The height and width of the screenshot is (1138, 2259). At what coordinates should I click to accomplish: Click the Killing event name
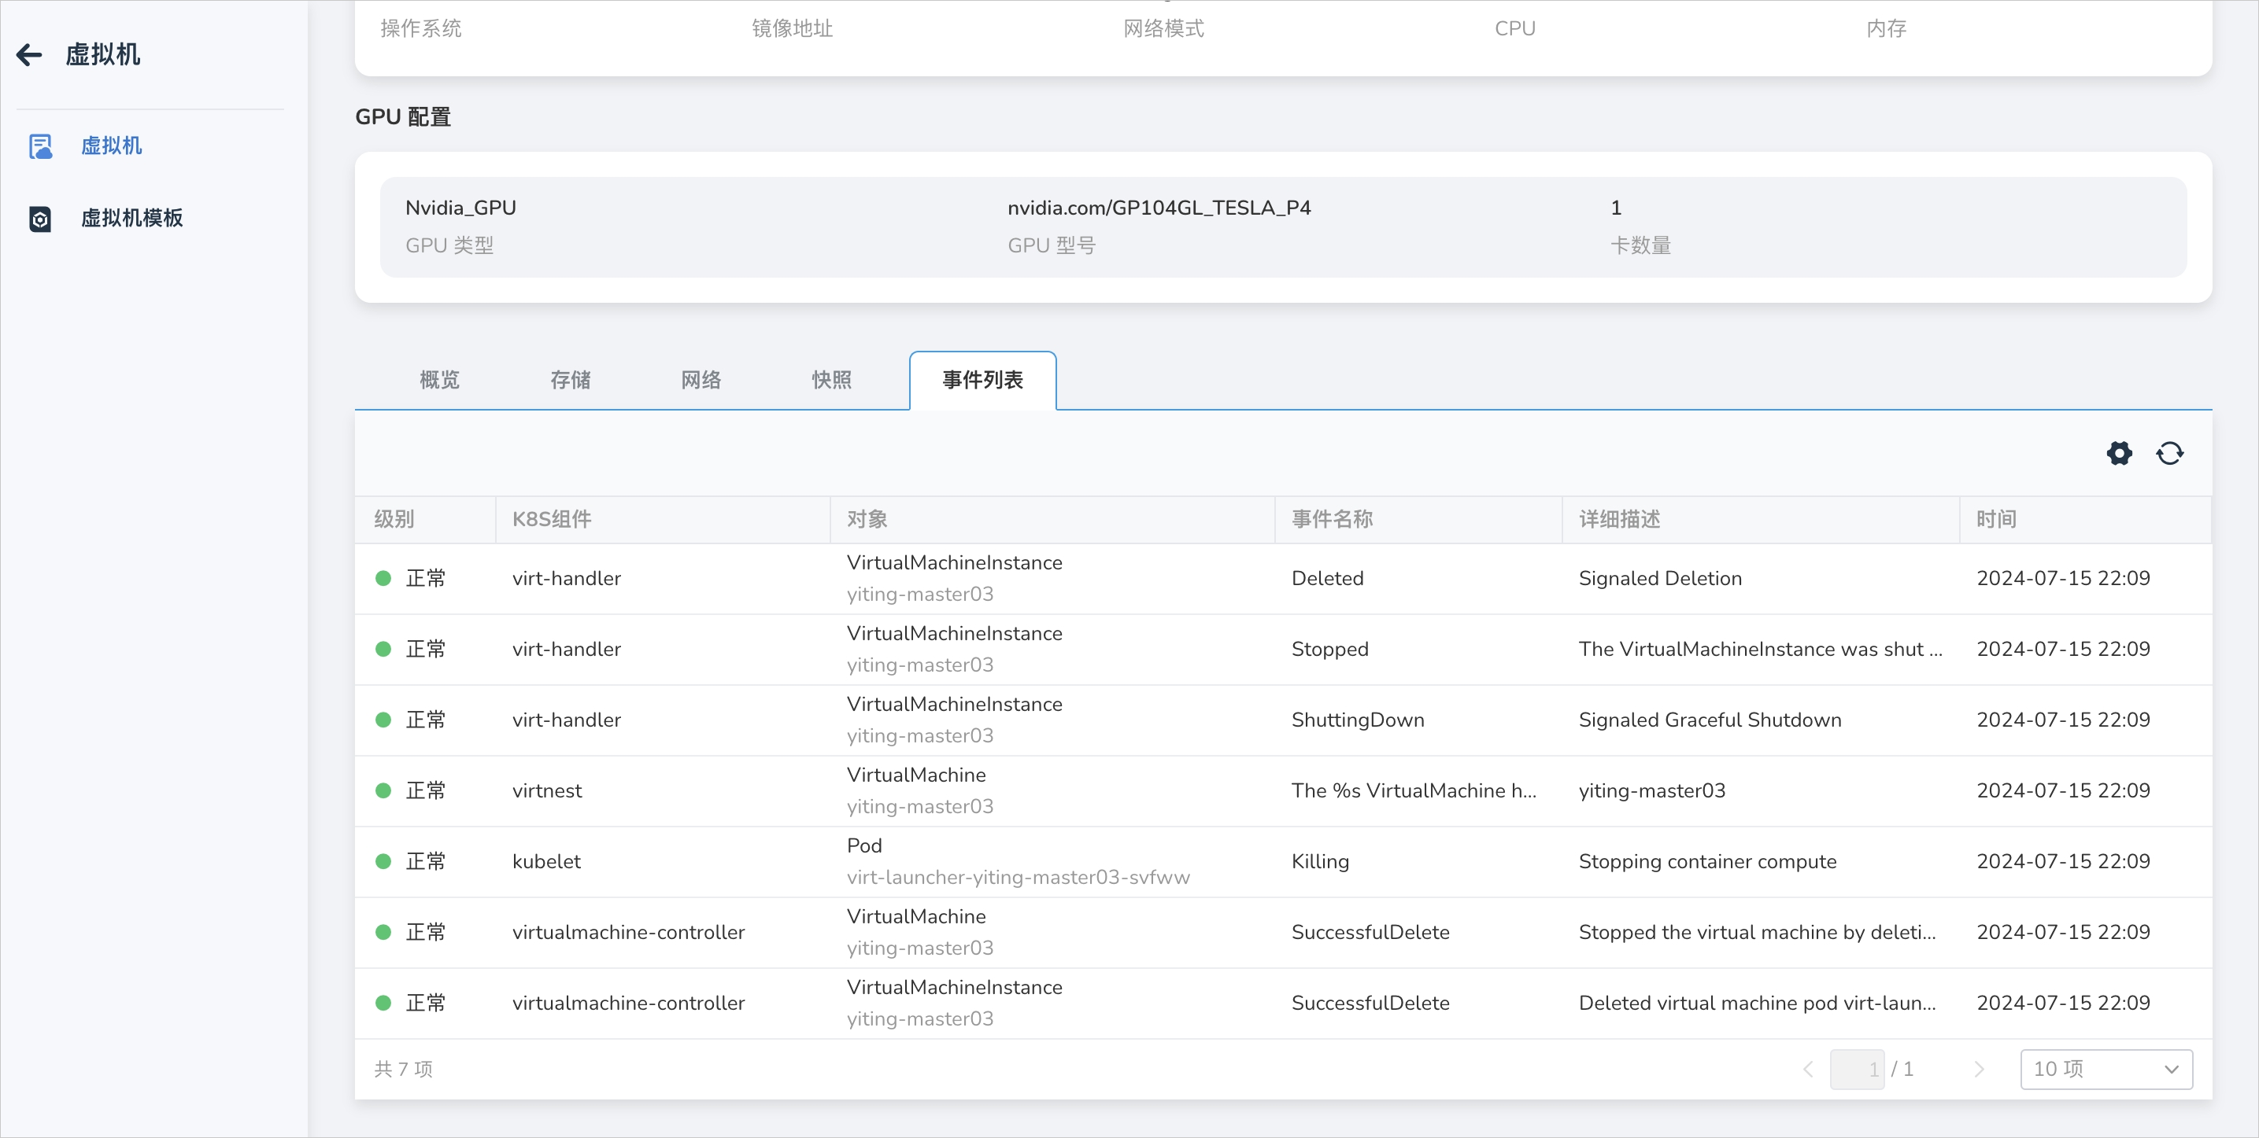pyautogui.click(x=1320, y=861)
